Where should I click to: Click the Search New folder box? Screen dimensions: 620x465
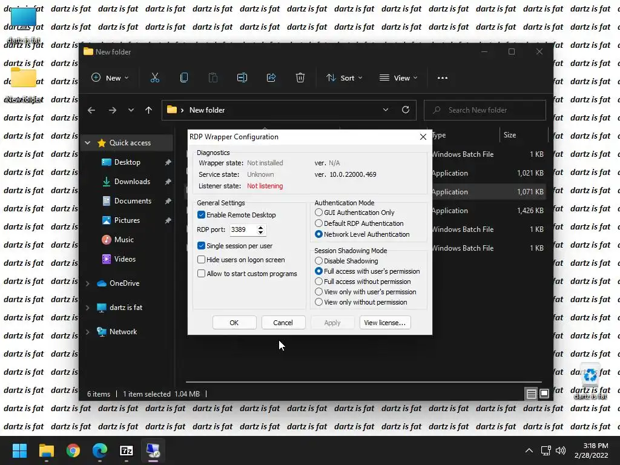(485, 110)
